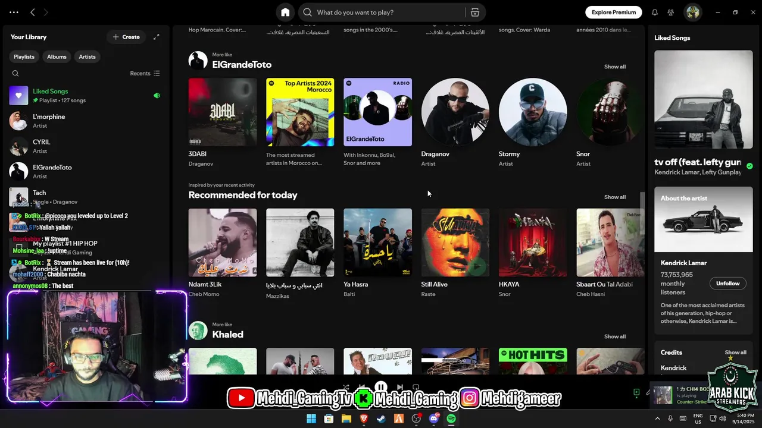
Task: Toggle the Now Playing view icon
Action: (636, 392)
